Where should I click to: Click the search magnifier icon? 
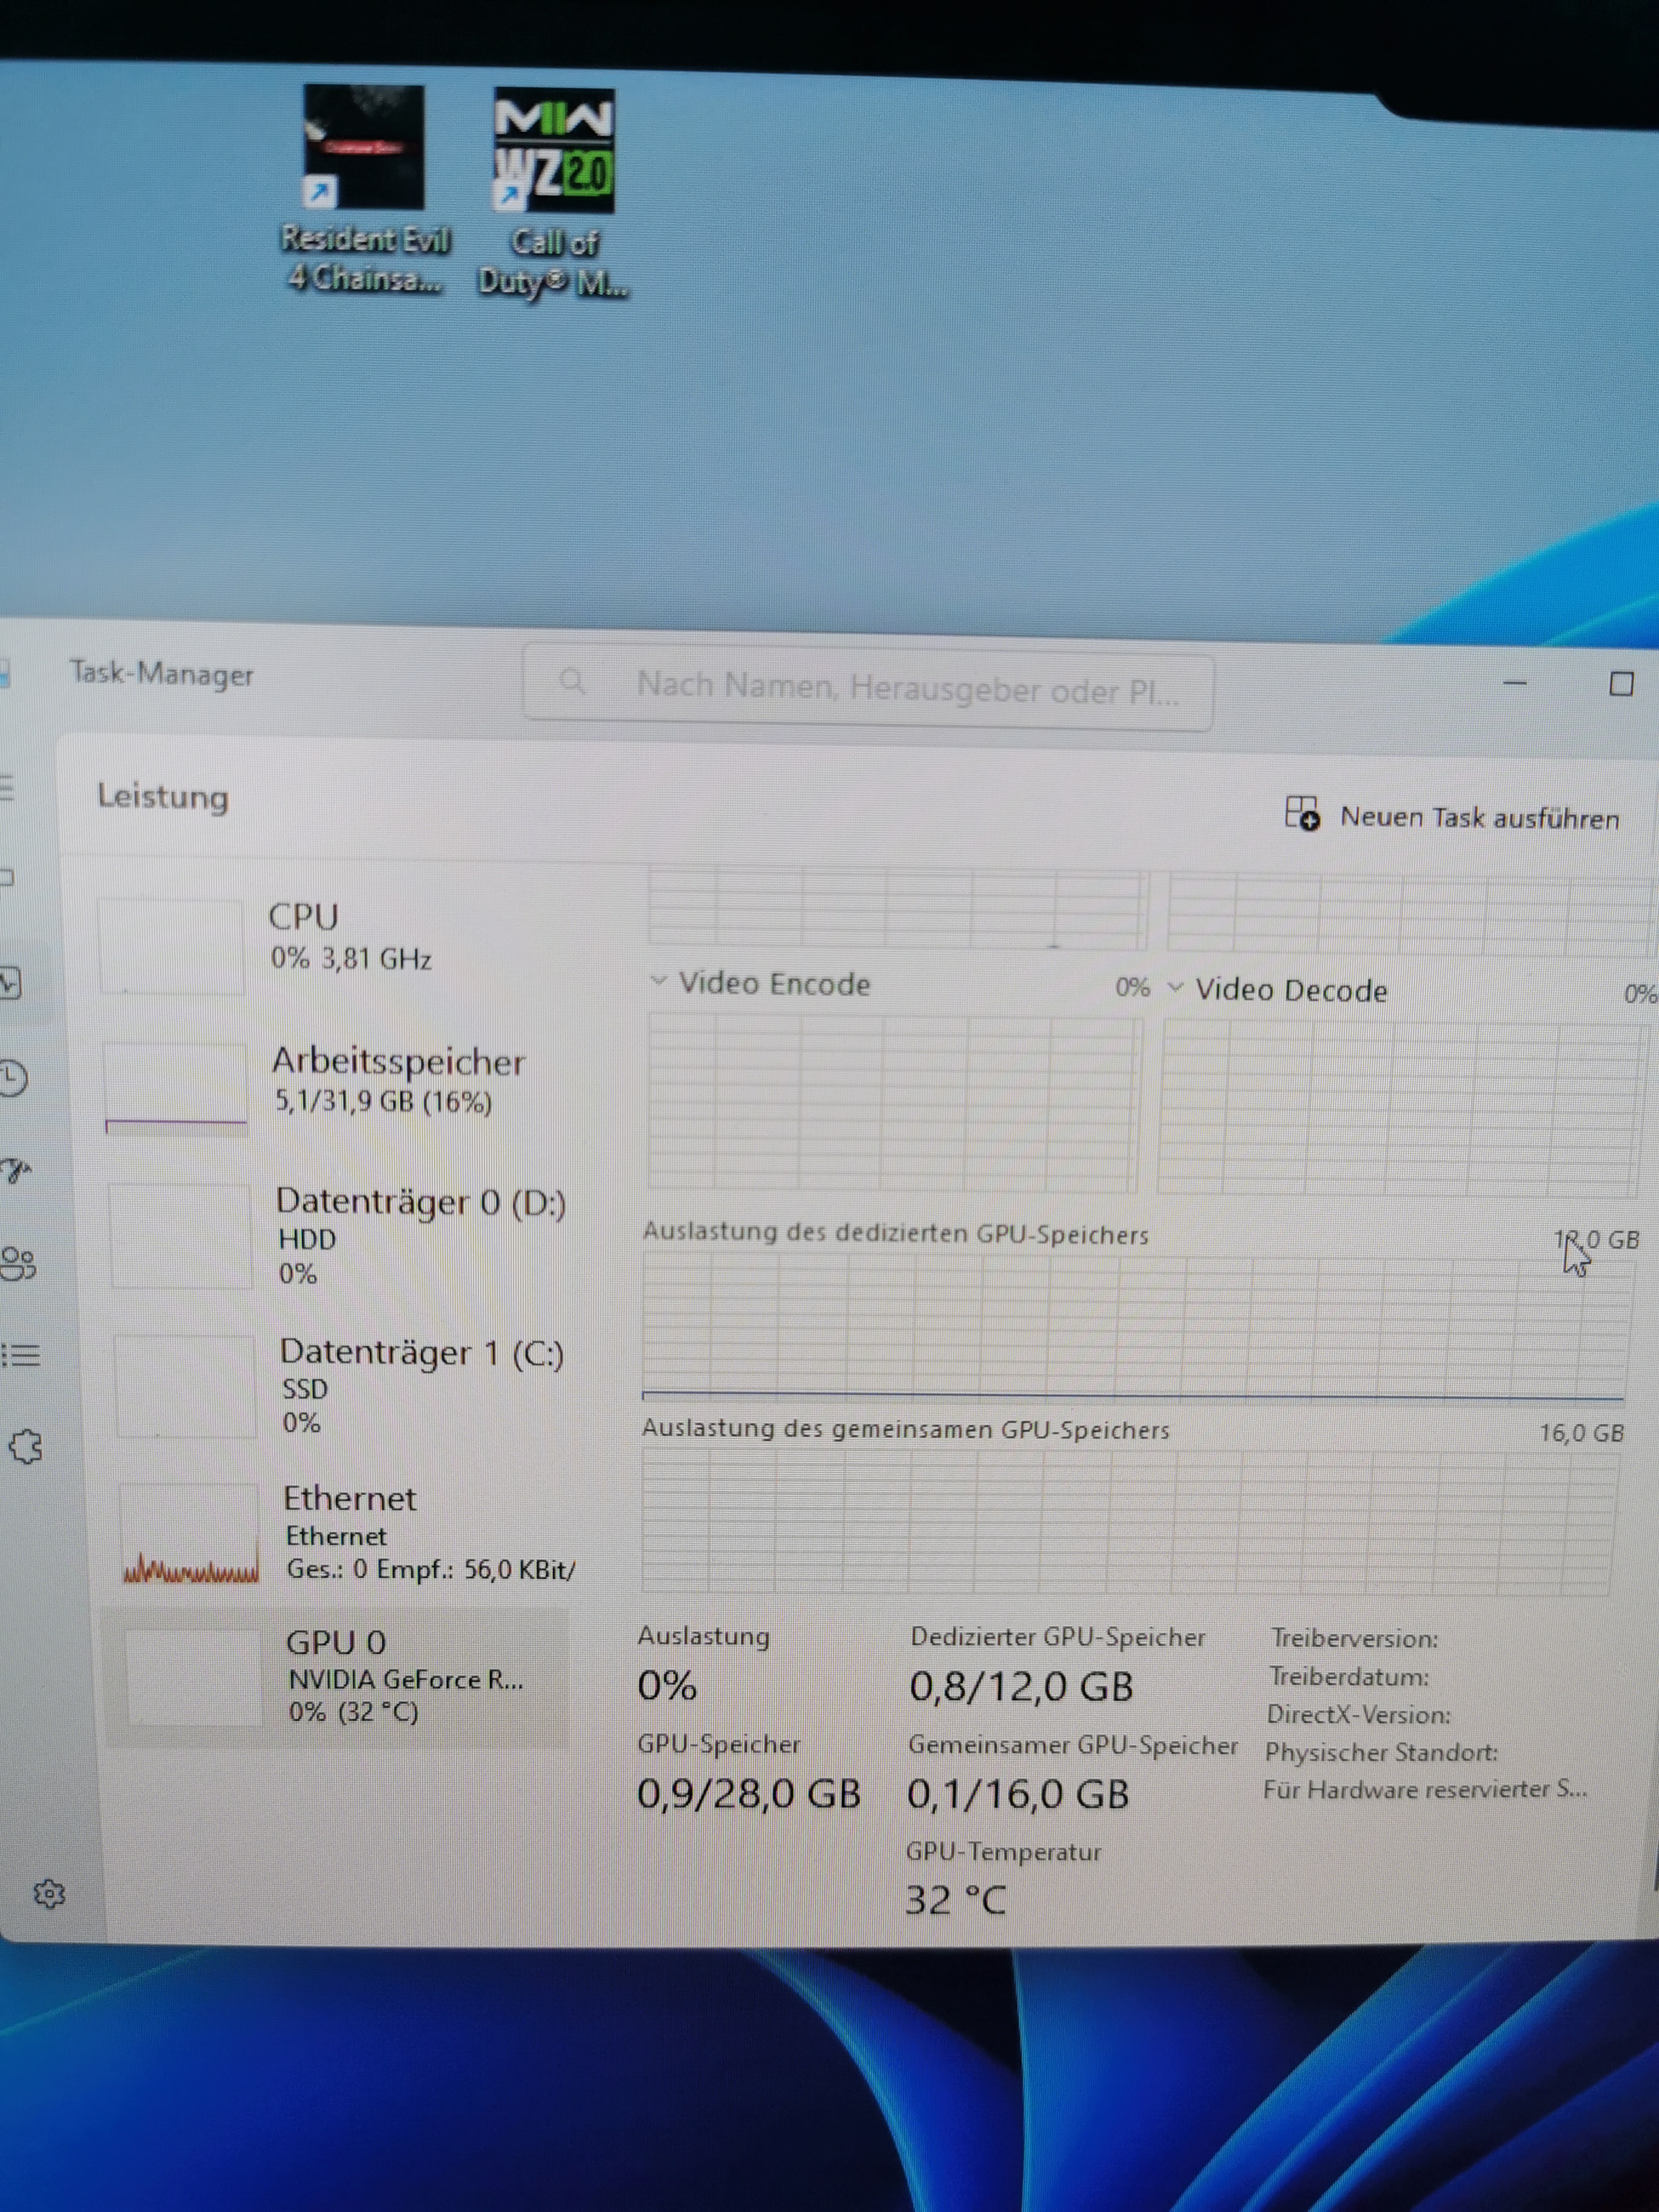click(572, 682)
